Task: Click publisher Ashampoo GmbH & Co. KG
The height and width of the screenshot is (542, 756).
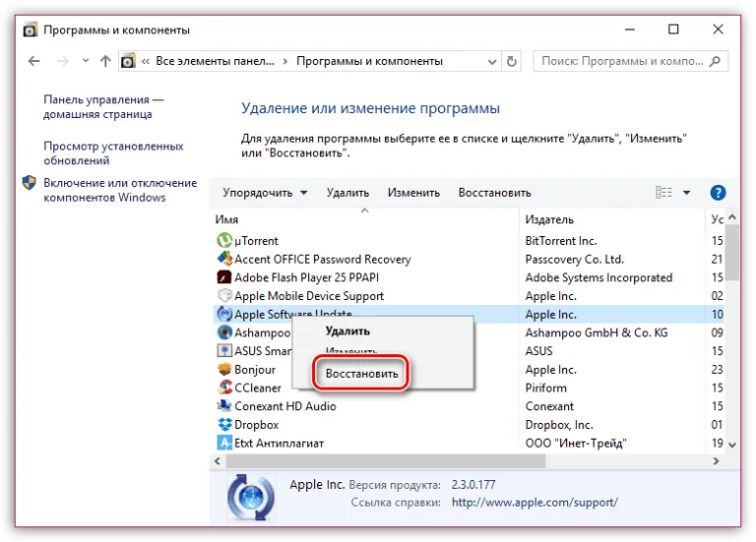Action: click(x=596, y=332)
